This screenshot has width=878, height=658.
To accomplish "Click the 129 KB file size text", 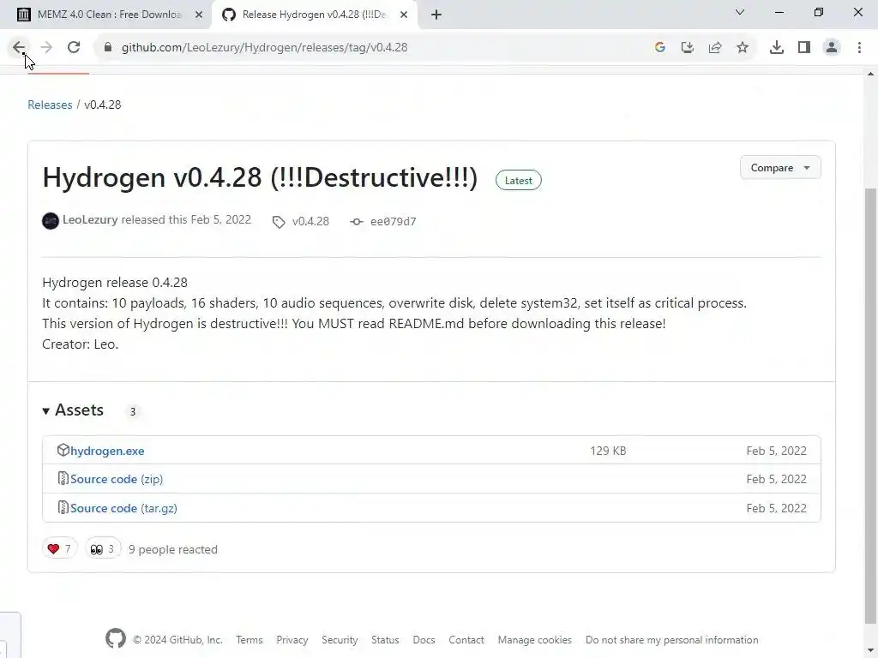I will [x=608, y=451].
